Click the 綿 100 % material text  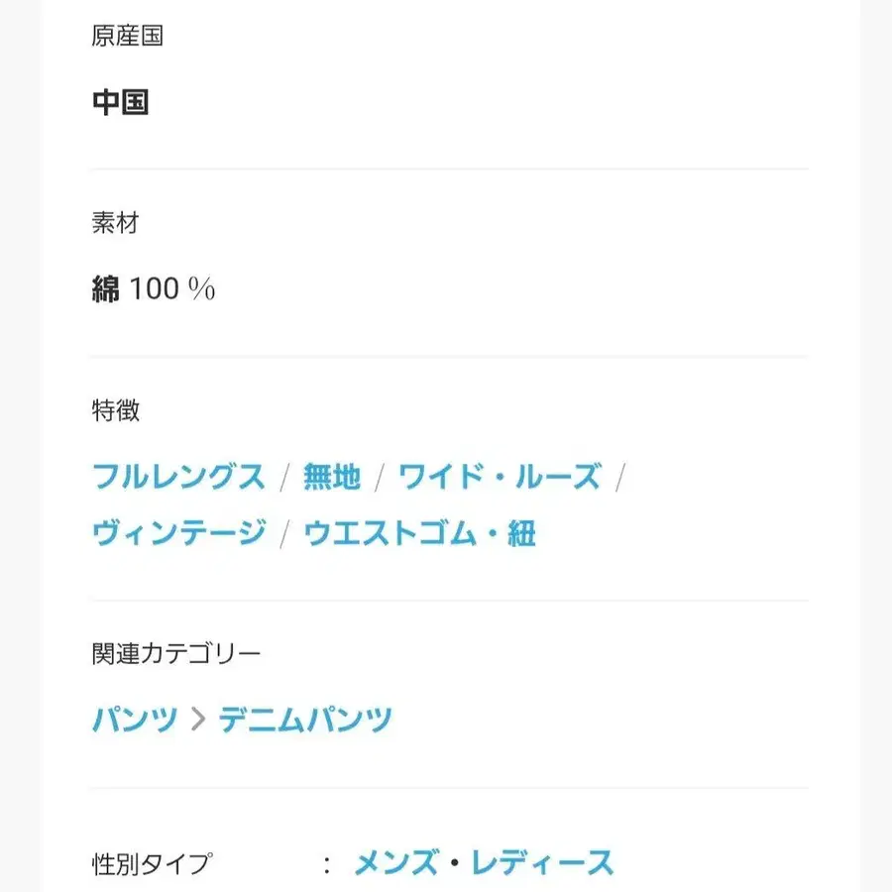coord(154,289)
